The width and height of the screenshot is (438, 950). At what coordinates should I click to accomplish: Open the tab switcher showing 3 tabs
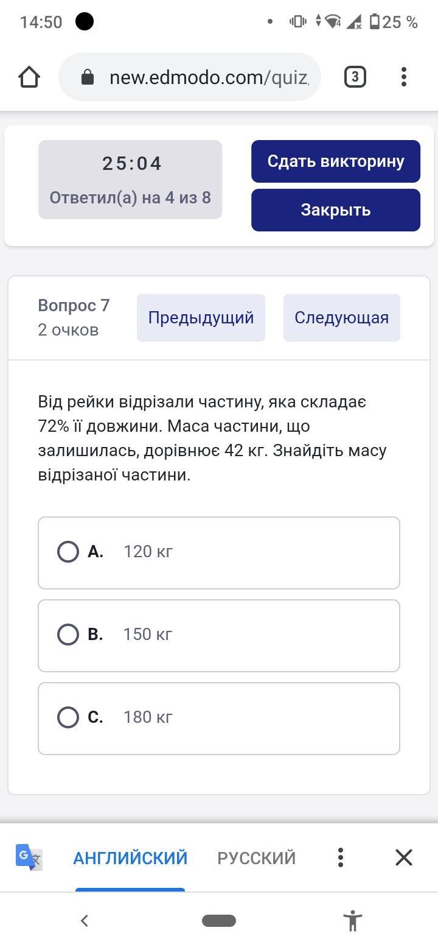[355, 77]
